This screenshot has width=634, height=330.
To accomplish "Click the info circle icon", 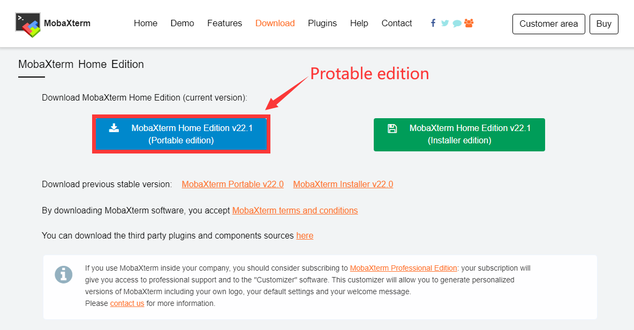I will point(63,274).
